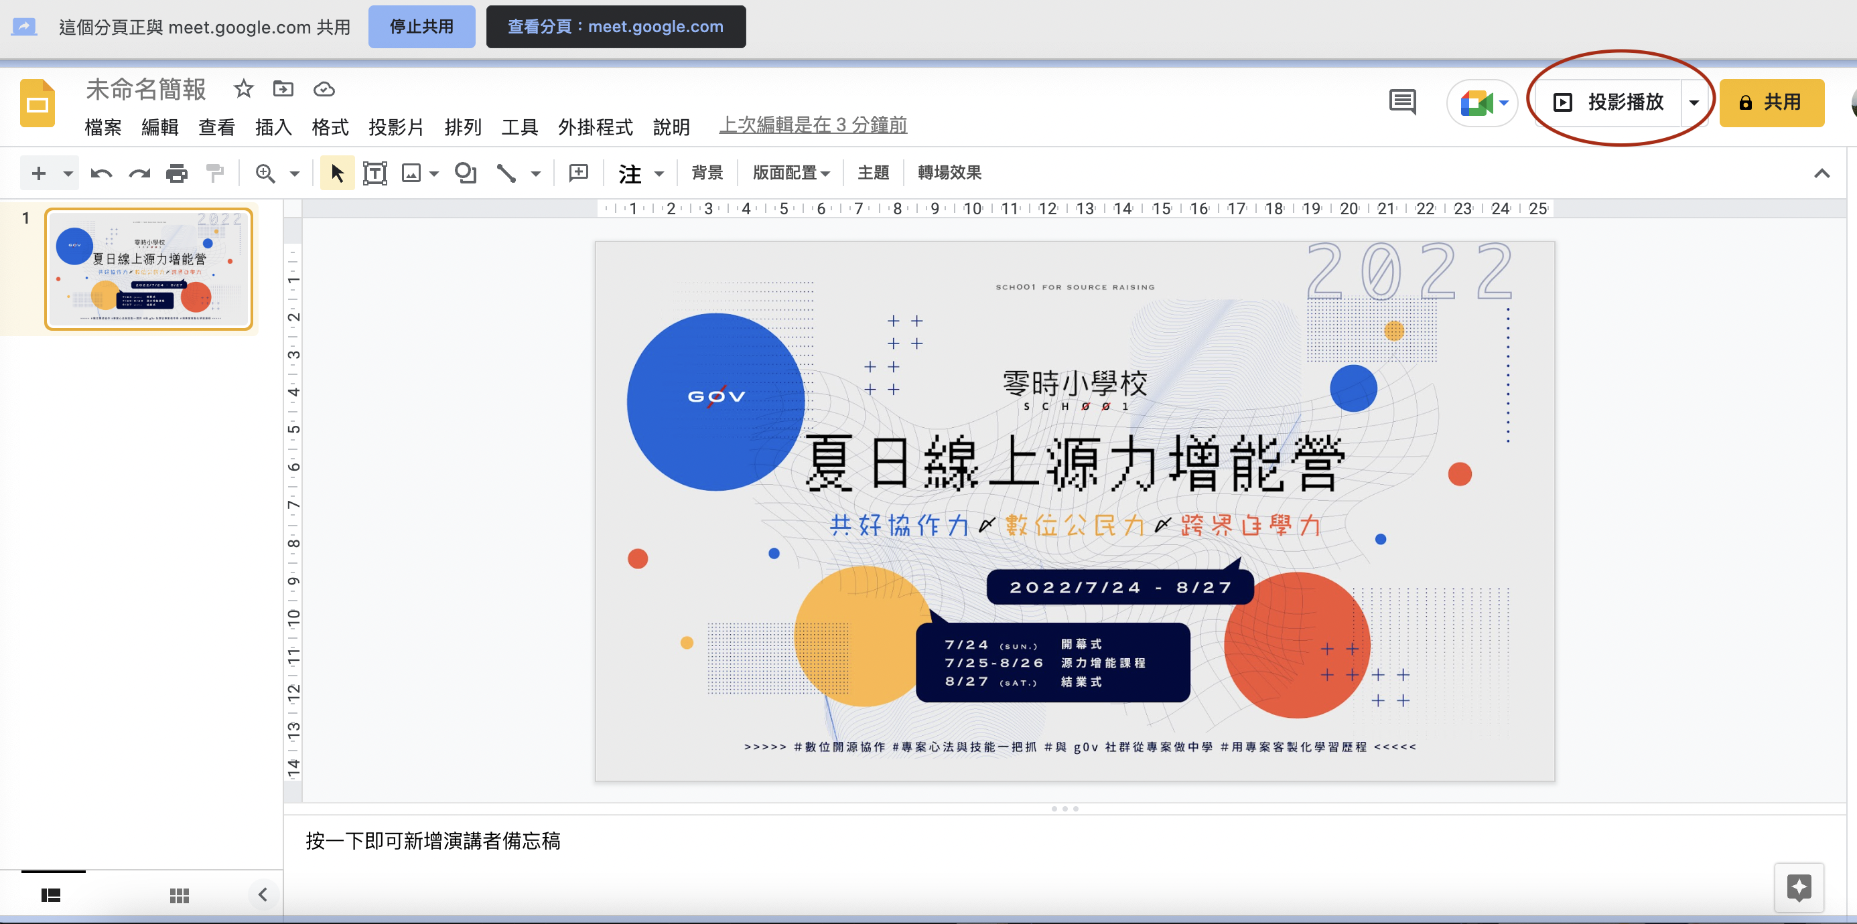Image resolution: width=1857 pixels, height=924 pixels.
Task: Hide the menus with up chevron
Action: 1821,173
